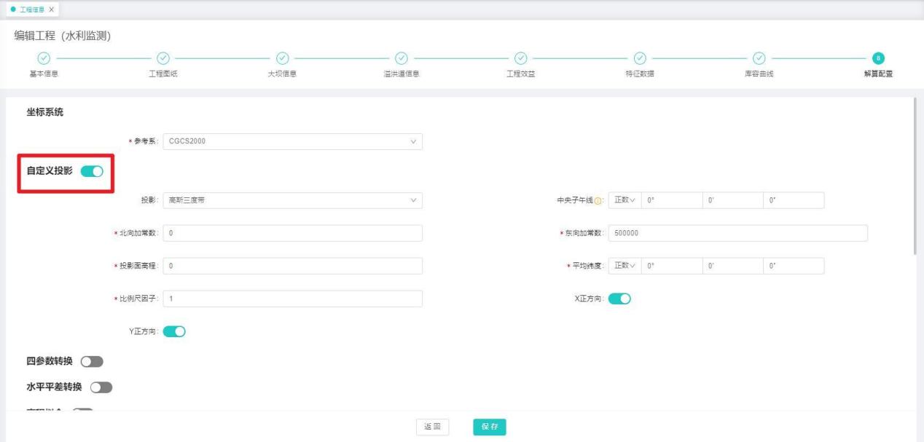This screenshot has width=924, height=442.
Task: Click the 工程图纸 step checkmark icon
Action: click(163, 58)
